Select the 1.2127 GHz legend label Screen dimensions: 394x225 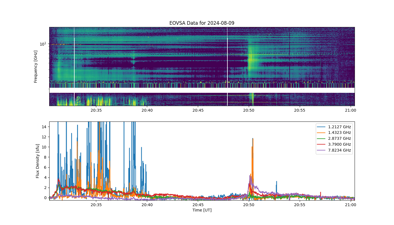tap(340, 127)
